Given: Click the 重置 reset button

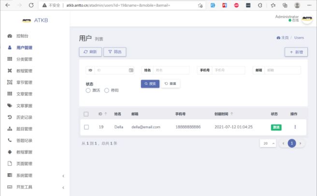Looking at the screenshot, I should pos(171,84).
